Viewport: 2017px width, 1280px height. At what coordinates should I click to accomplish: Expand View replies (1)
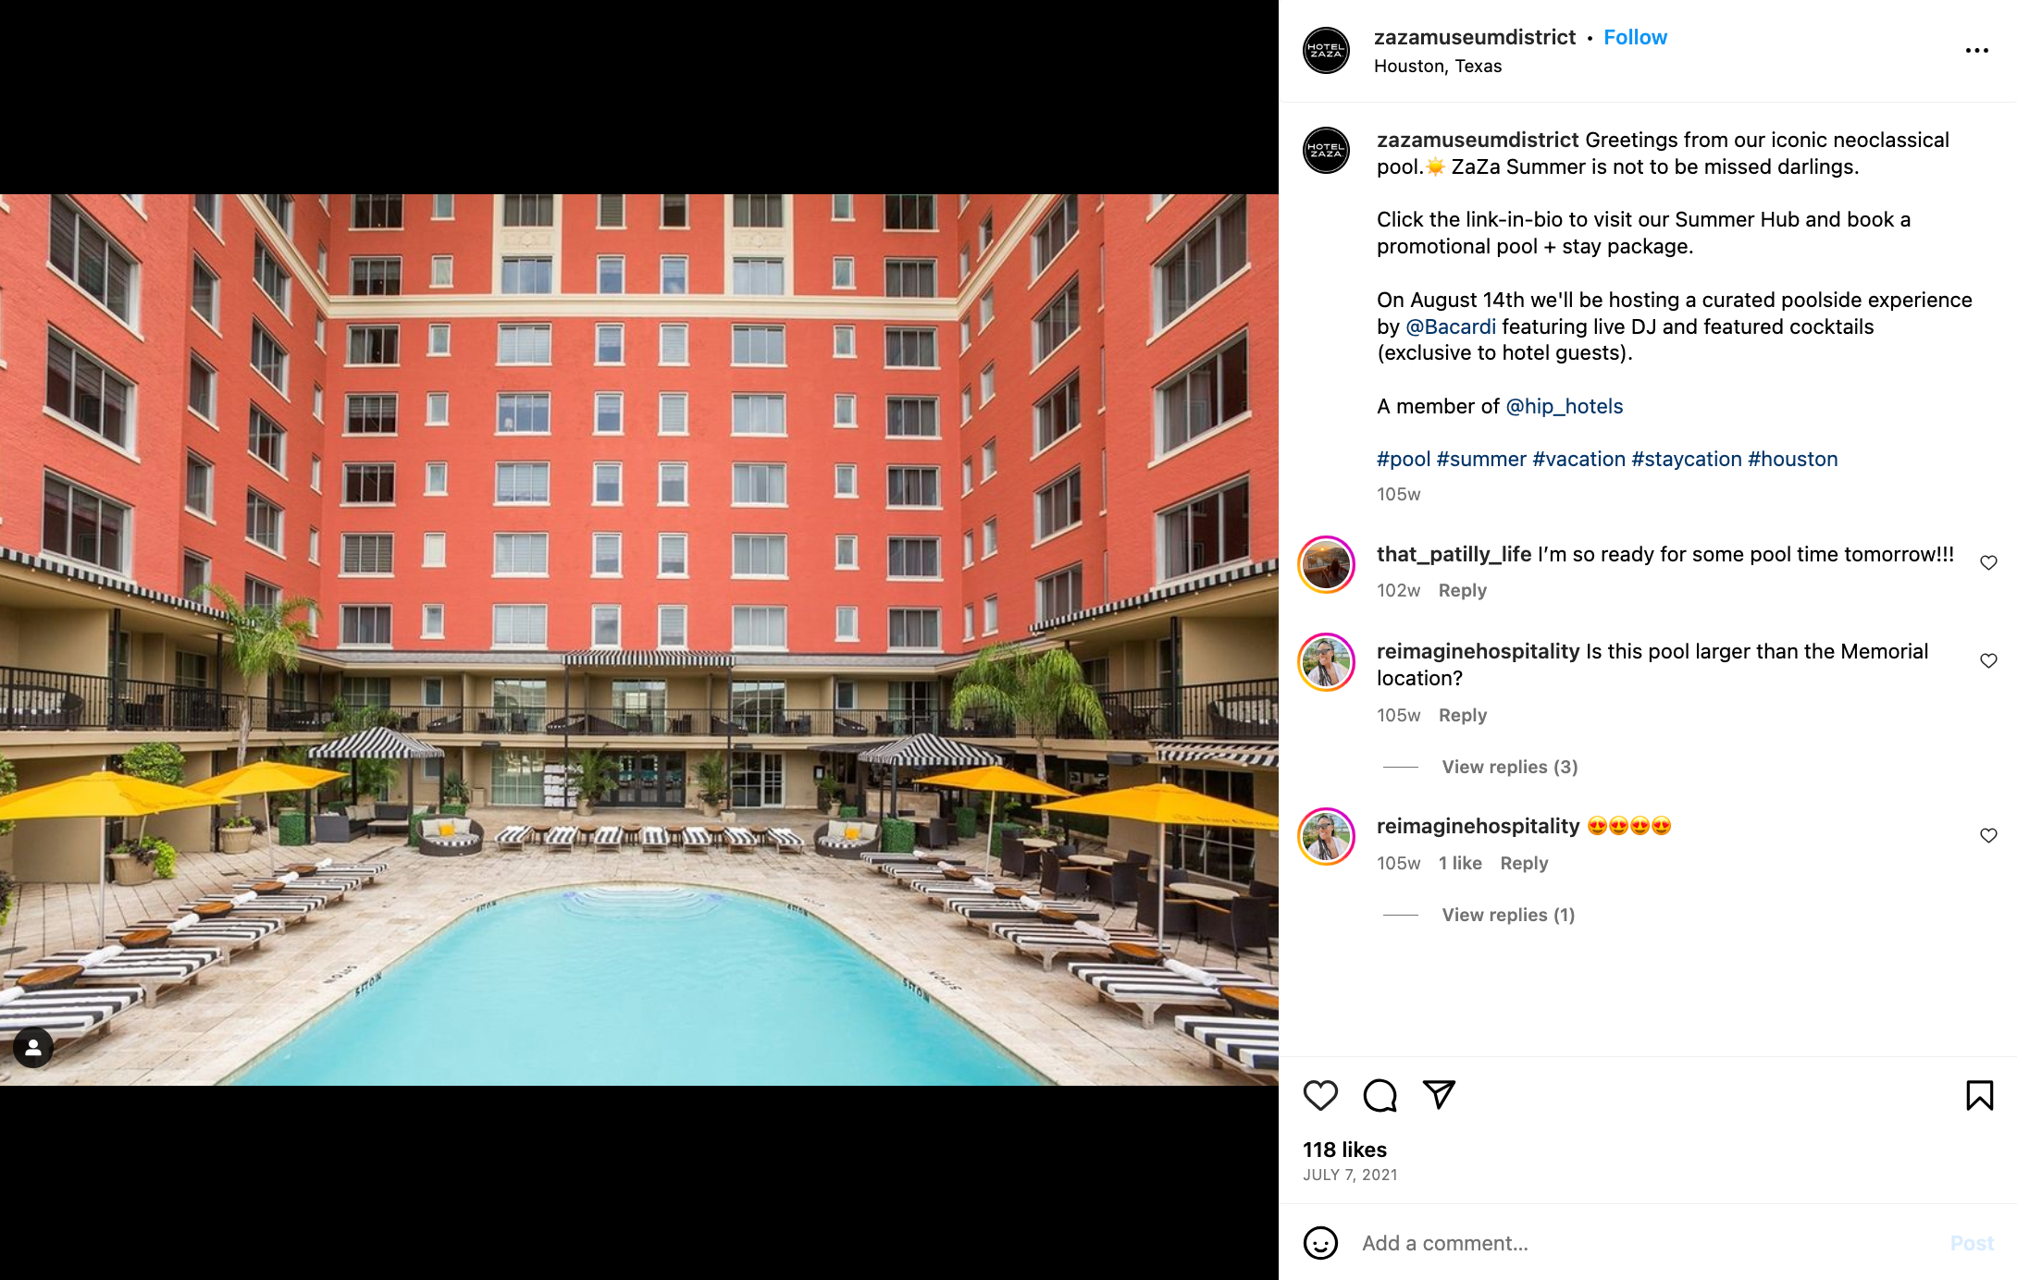(x=1508, y=915)
